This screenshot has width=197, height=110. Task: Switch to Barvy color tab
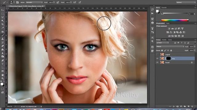(x=158, y=8)
